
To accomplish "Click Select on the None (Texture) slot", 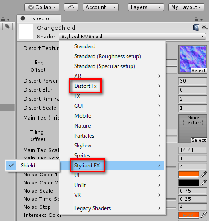I will (x=199, y=140).
